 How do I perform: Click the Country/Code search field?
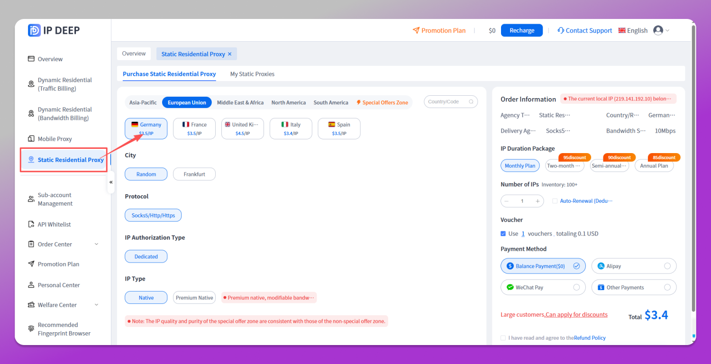pyautogui.click(x=451, y=102)
